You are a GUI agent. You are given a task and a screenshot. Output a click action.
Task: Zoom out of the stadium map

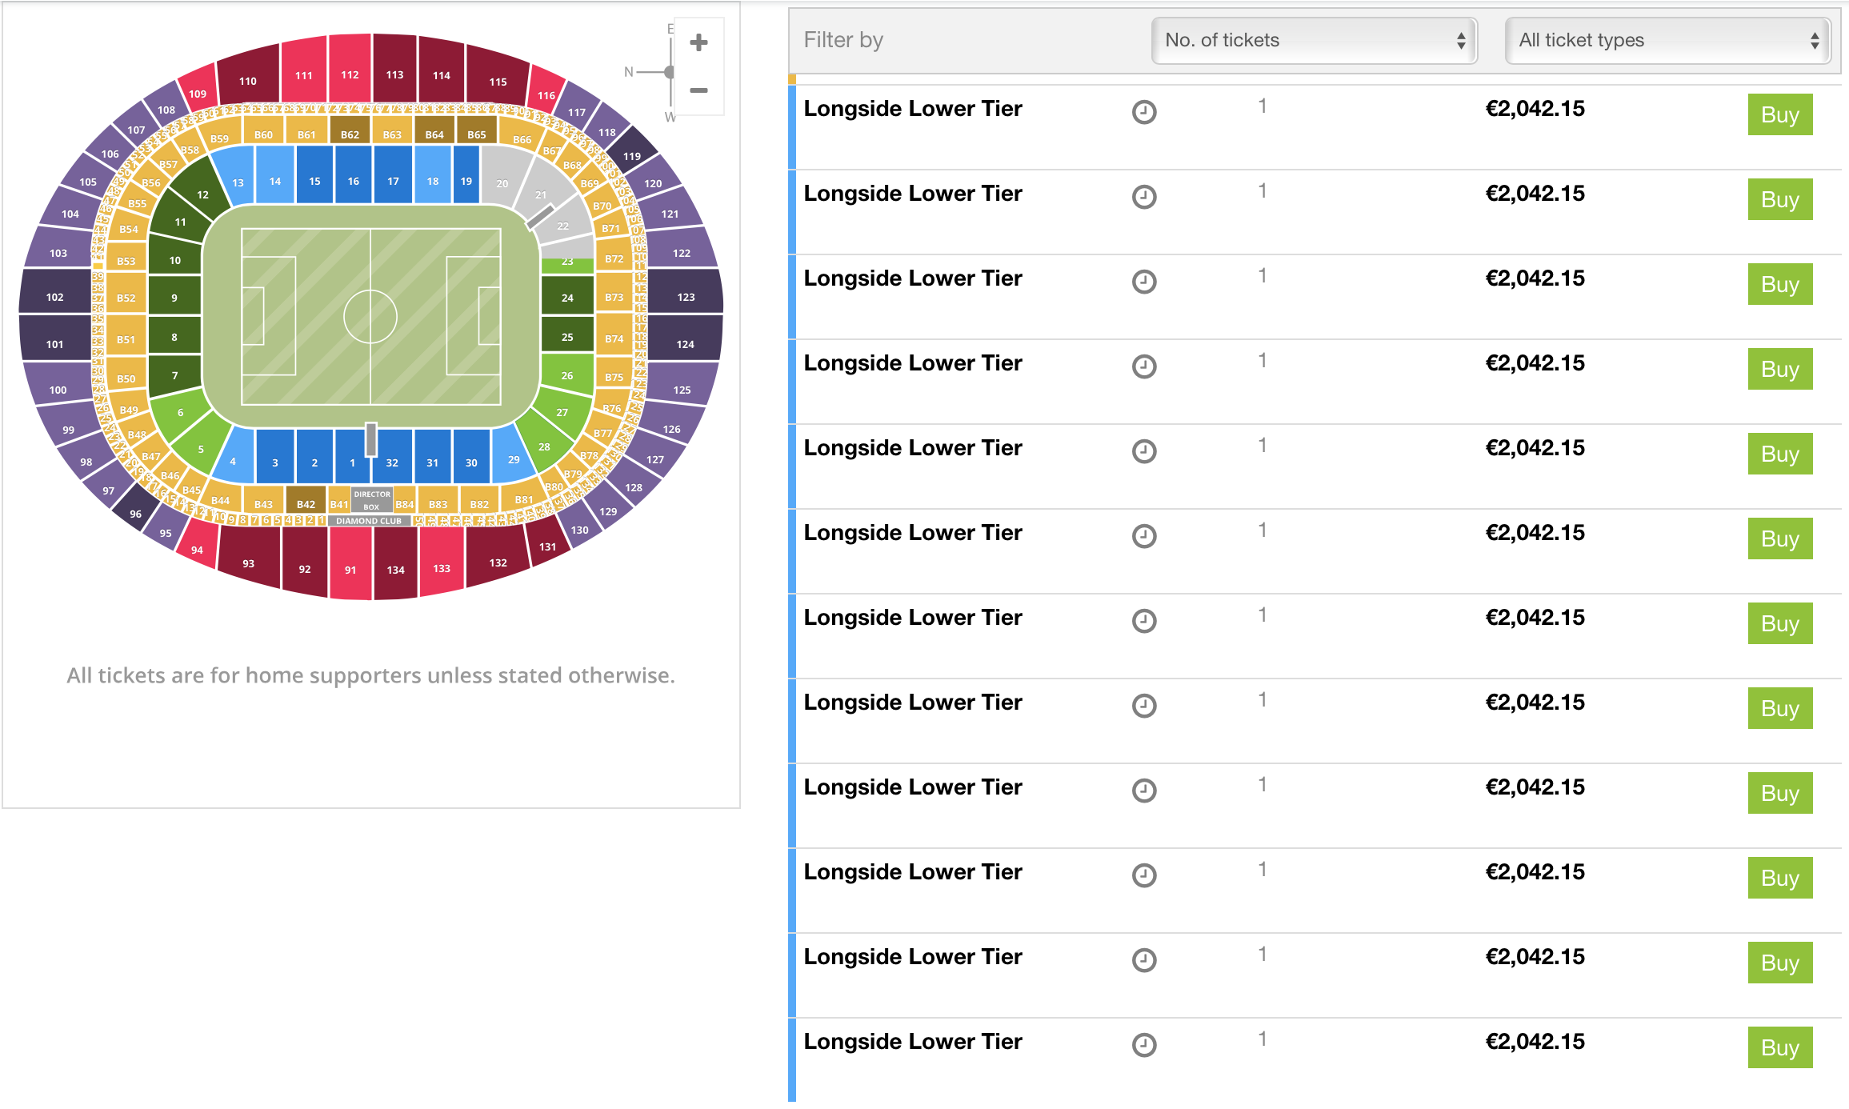pos(698,90)
